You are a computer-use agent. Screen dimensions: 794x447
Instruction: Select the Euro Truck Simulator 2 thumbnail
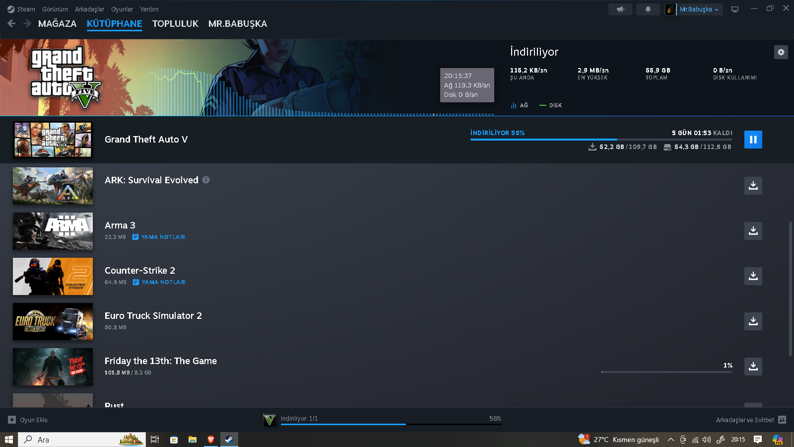[x=53, y=321]
